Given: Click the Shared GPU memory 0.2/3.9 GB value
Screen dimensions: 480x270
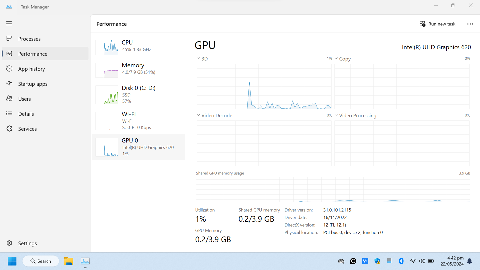Looking at the screenshot, I should pyautogui.click(x=256, y=219).
